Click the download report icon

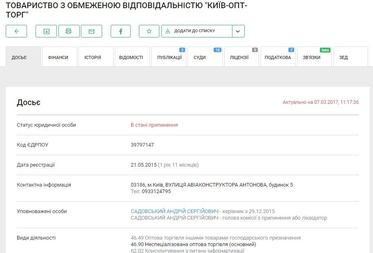point(46,31)
